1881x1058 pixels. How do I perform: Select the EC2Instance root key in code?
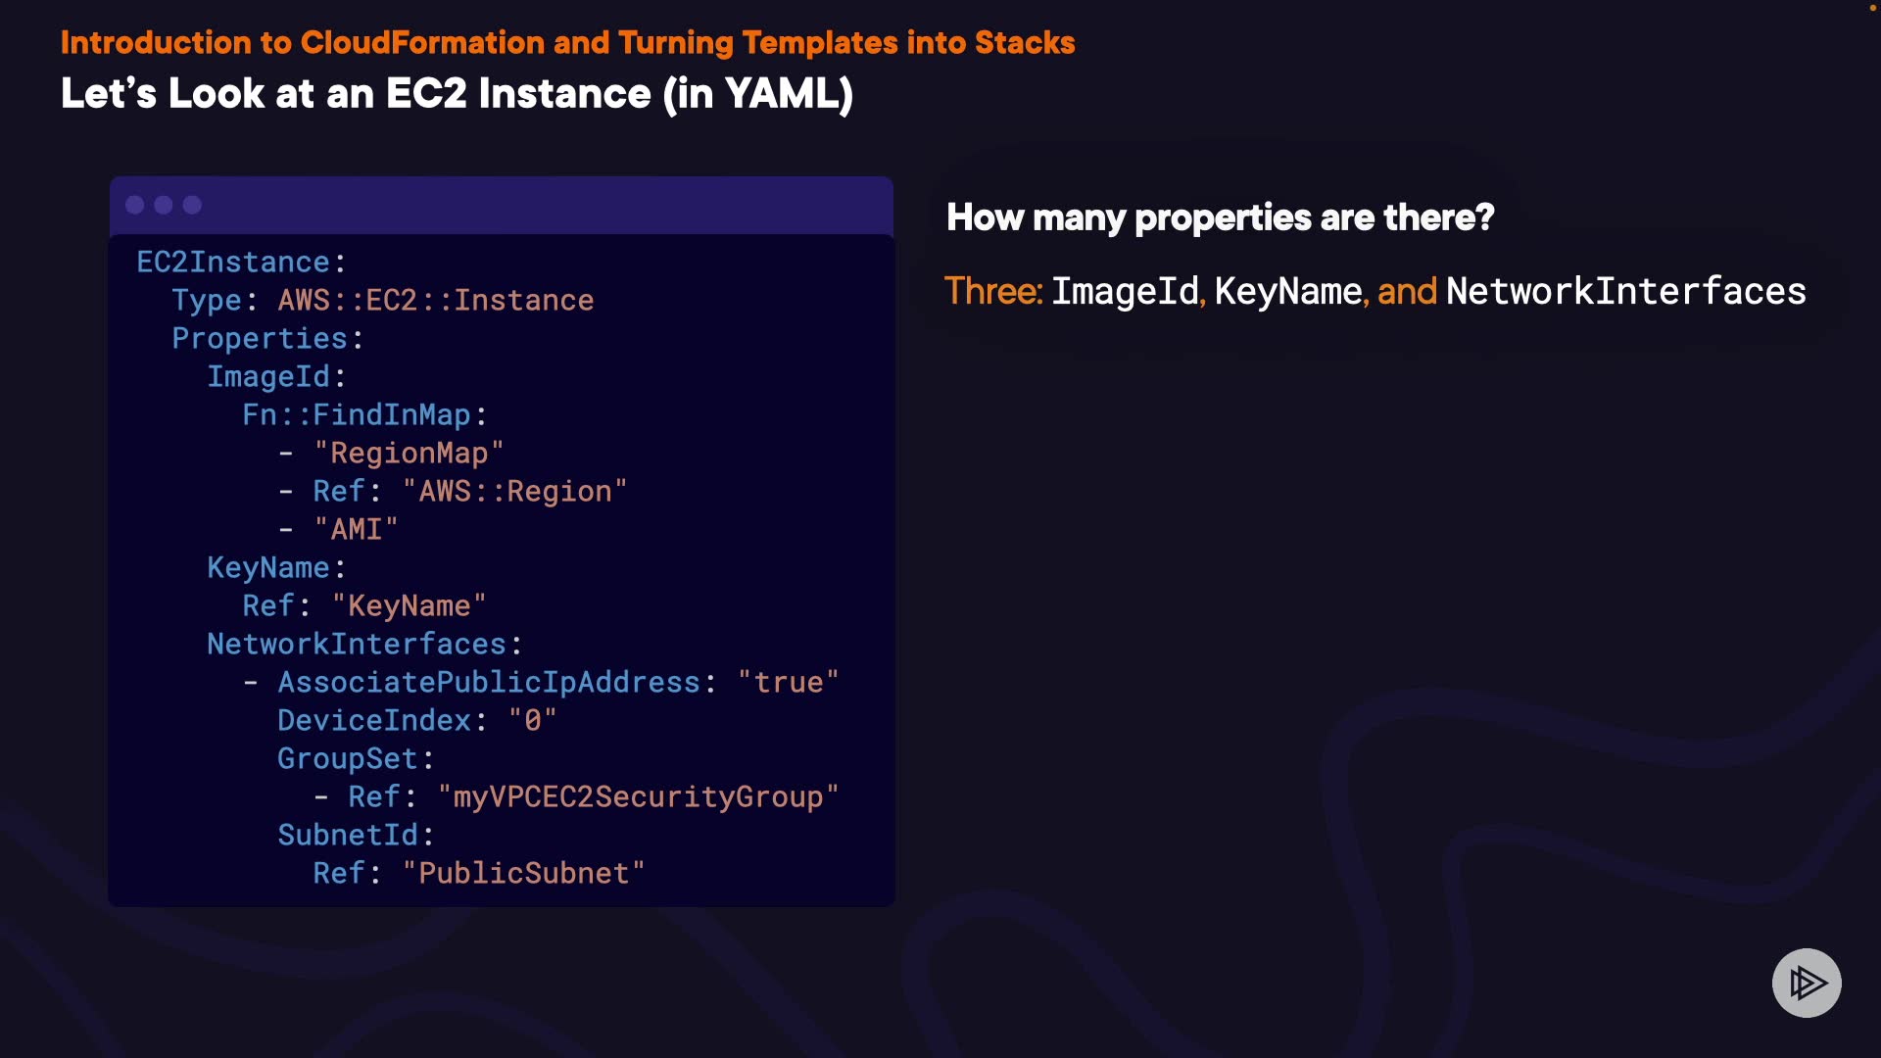click(233, 263)
